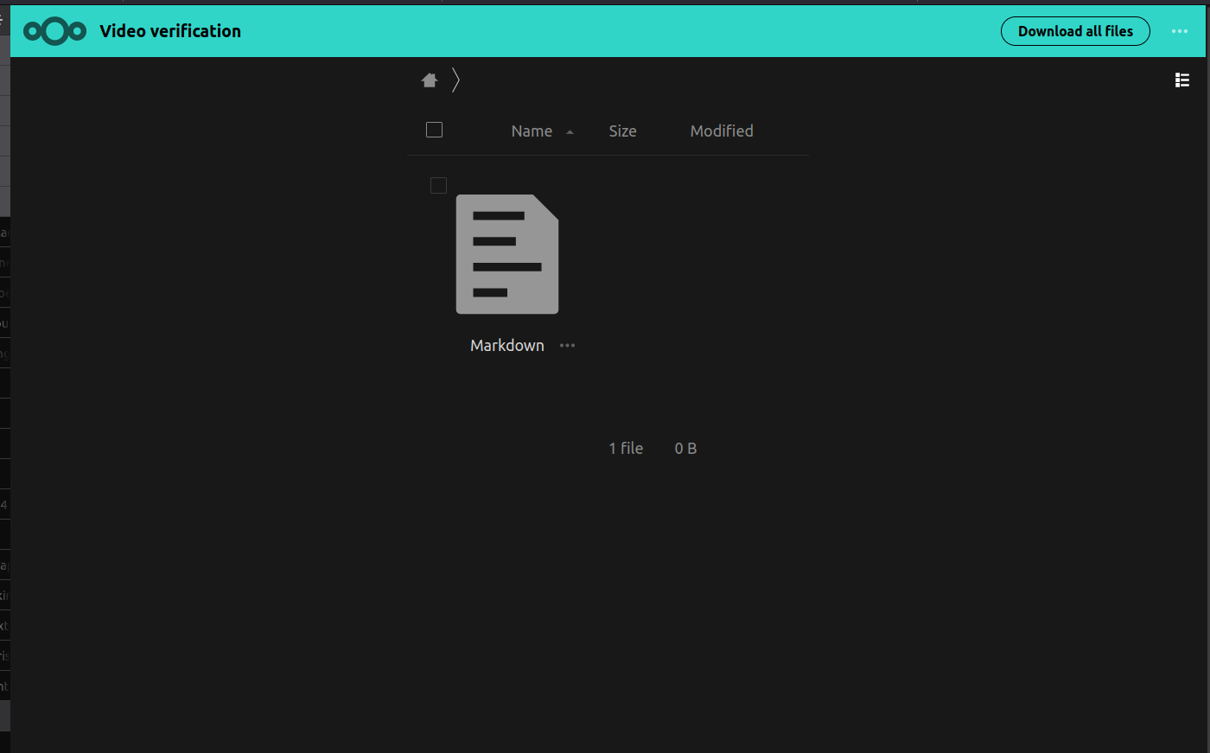The width and height of the screenshot is (1210, 753).
Task: Tick the select all files checkbox
Action: (435, 130)
